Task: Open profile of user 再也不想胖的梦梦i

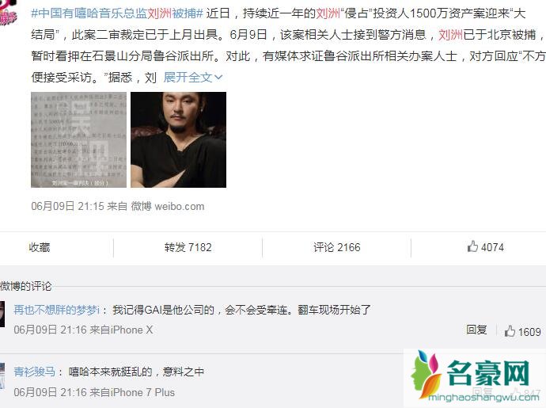Action: tap(57, 309)
